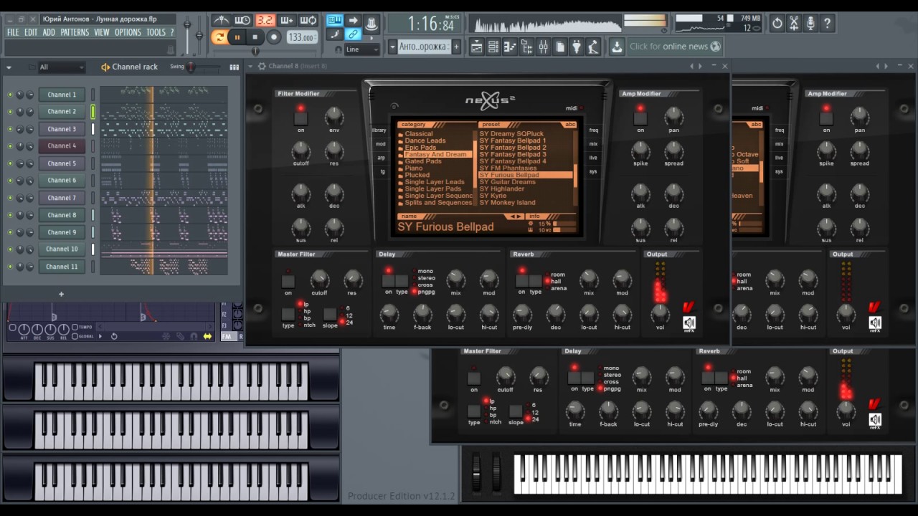
Task: Cycle Delay type button in Channel 8 Nexus
Action: (x=402, y=281)
